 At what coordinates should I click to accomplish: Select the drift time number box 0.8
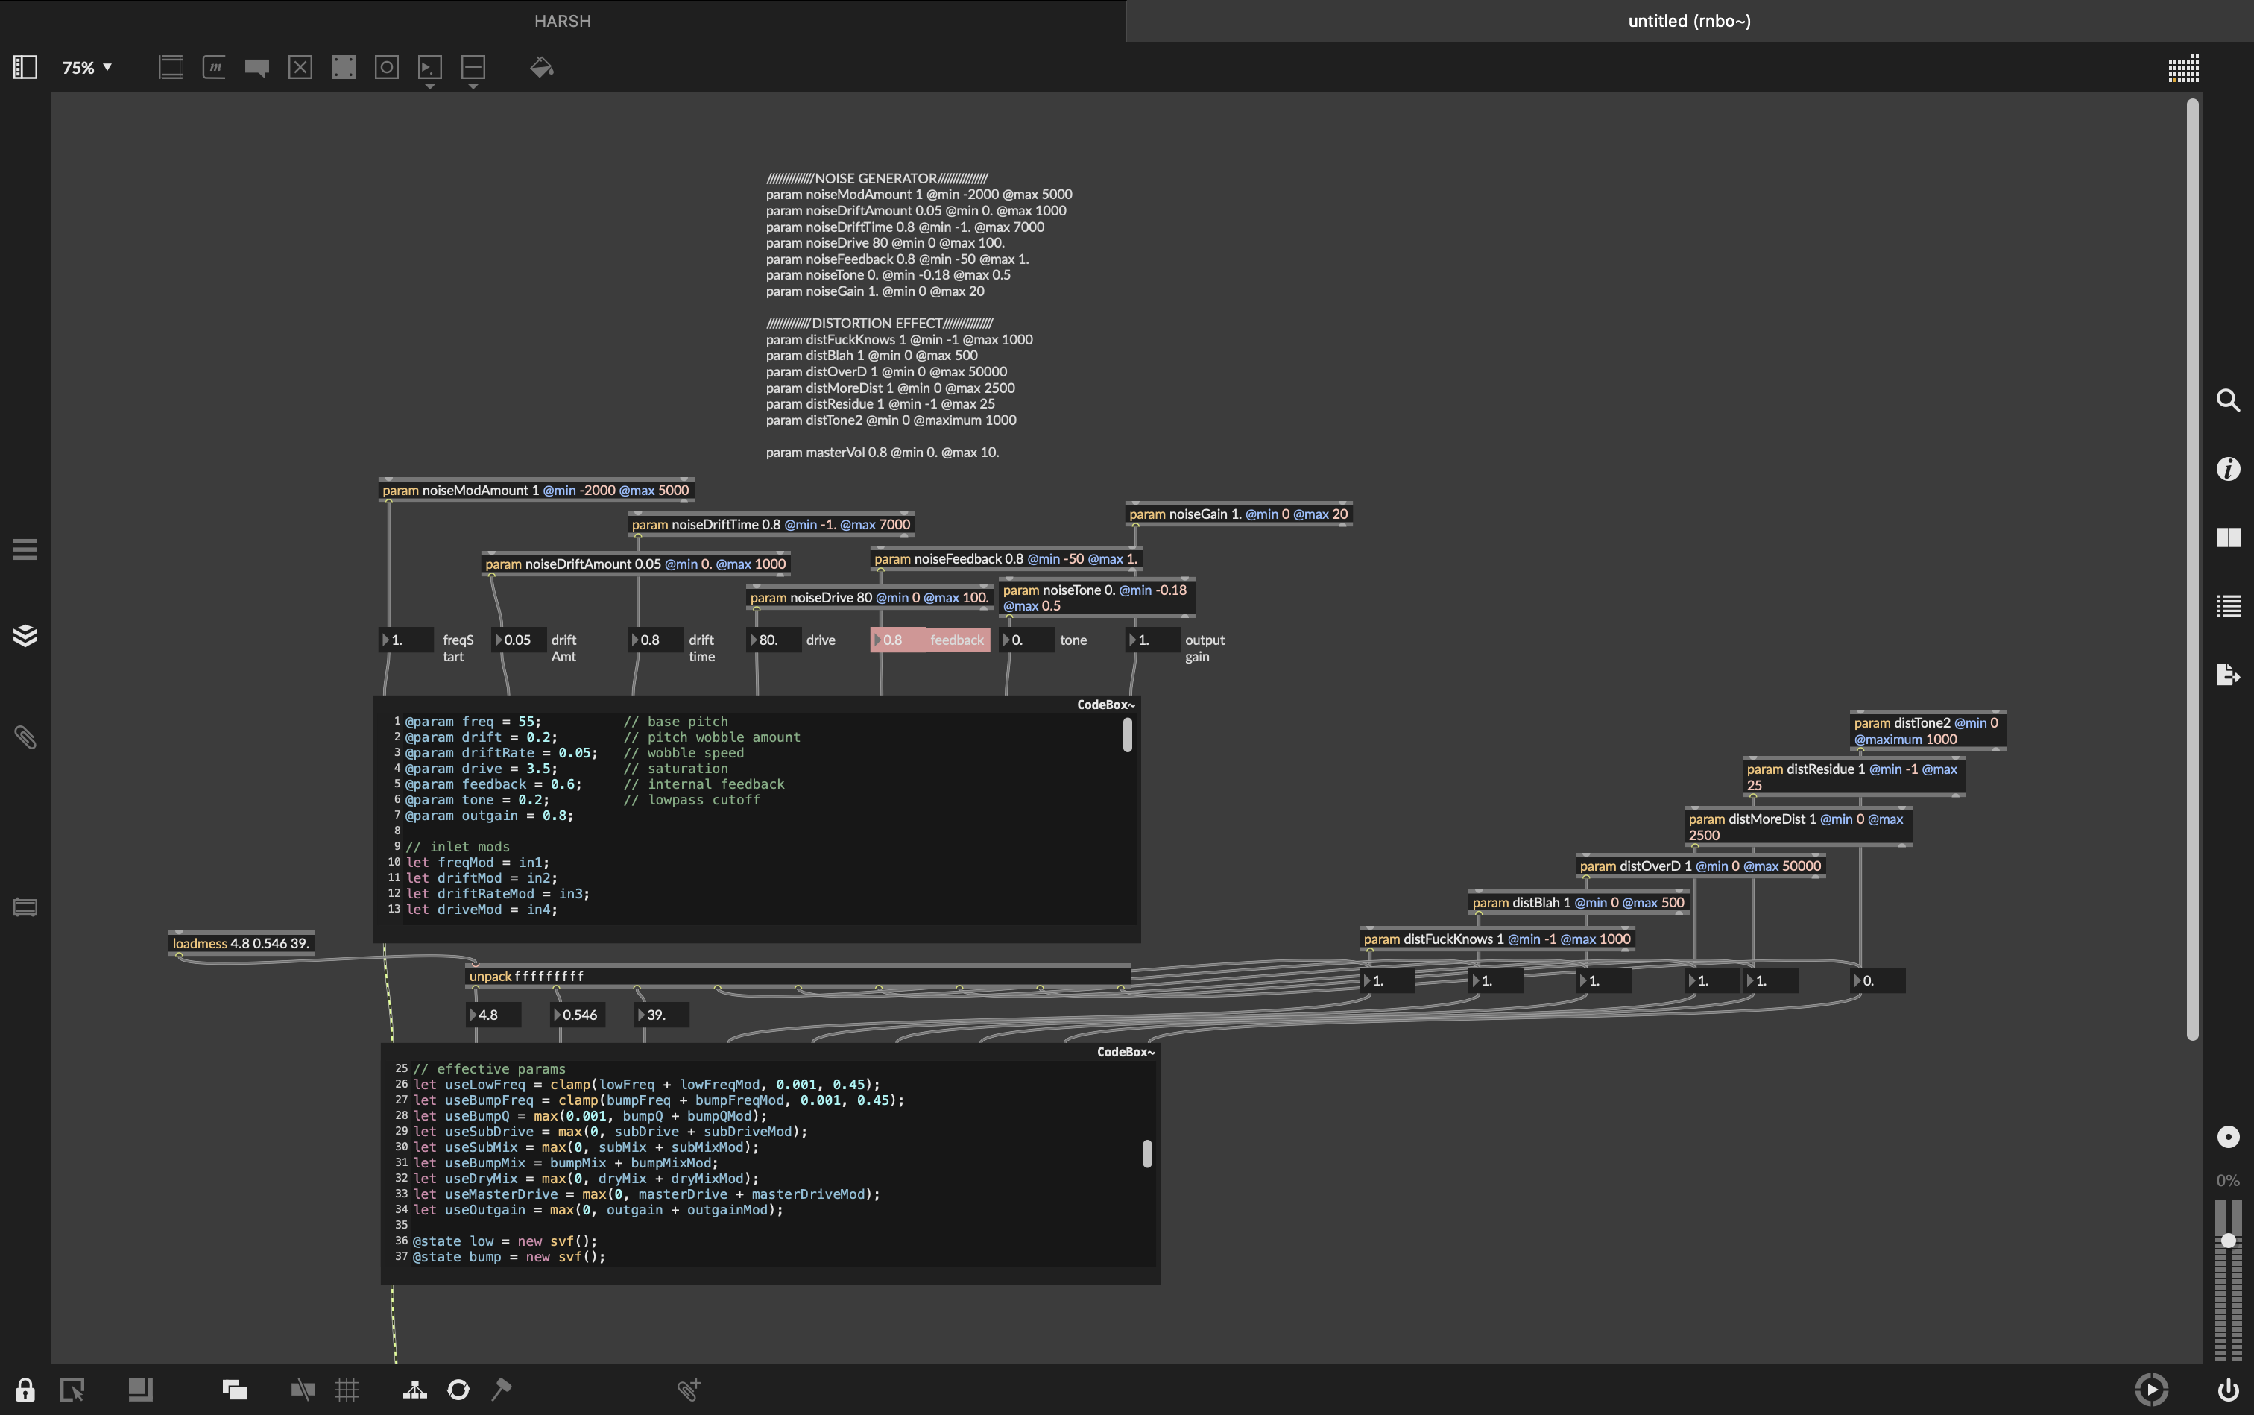click(655, 640)
